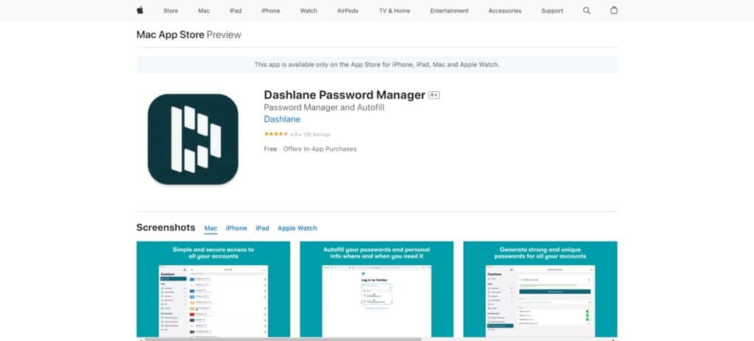Open the Generate strong passwords screenshot

point(540,289)
